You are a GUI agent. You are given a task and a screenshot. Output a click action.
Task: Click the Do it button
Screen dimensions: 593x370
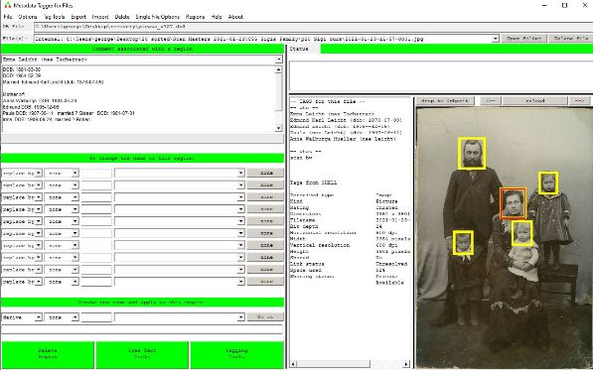coord(265,317)
